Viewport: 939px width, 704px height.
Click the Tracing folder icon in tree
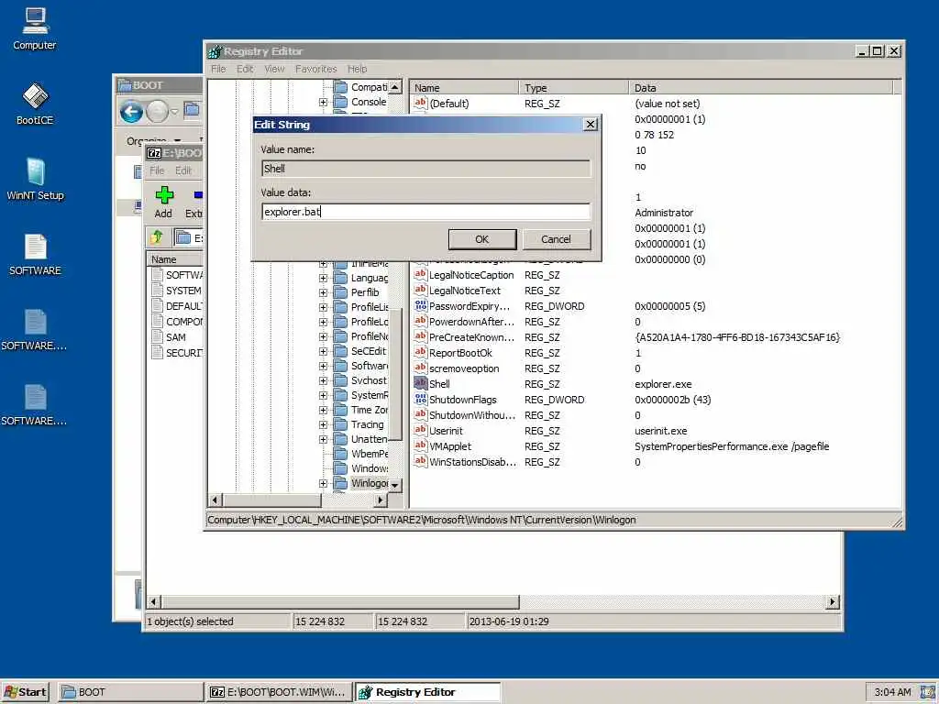340,424
